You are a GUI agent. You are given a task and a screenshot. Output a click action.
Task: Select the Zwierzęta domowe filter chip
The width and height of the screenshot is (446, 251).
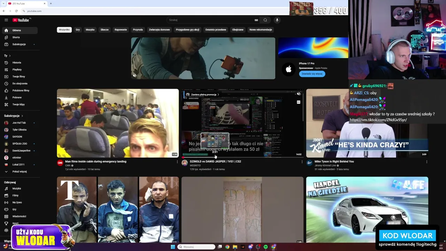(159, 30)
